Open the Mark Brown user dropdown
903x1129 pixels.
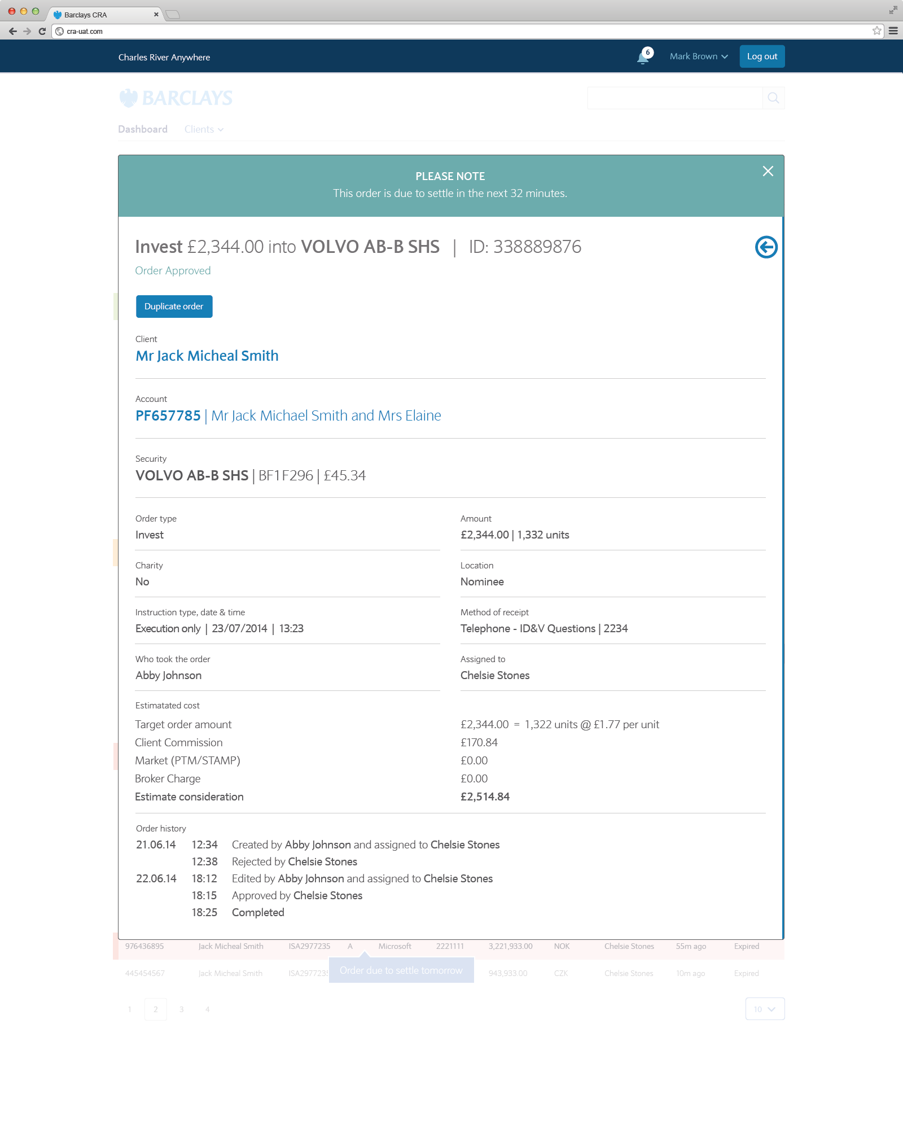(698, 56)
